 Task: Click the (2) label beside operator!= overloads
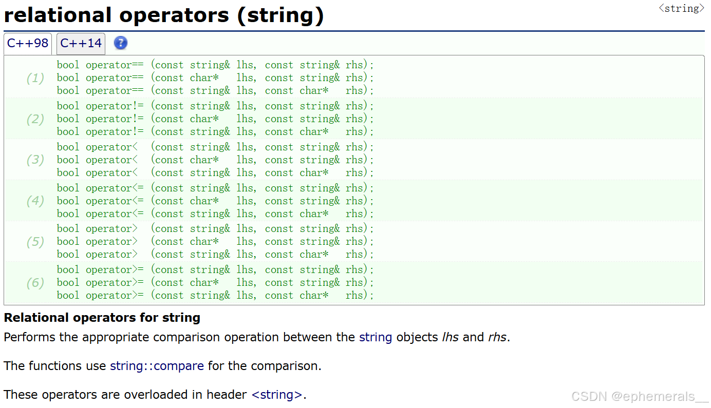(35, 119)
